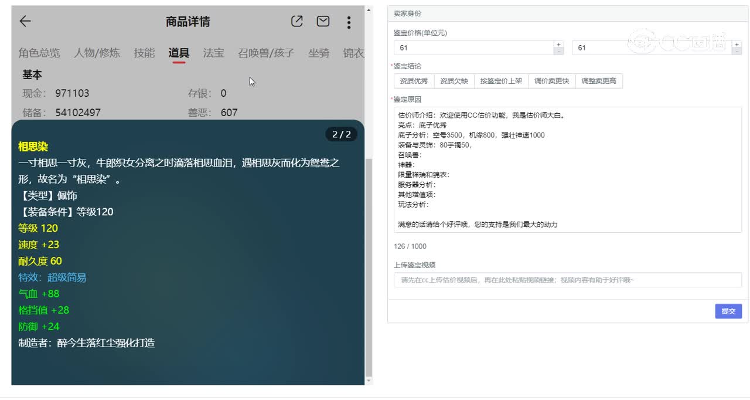Select the 调价卖更快 option
This screenshot has width=750, height=400.
[x=551, y=81]
